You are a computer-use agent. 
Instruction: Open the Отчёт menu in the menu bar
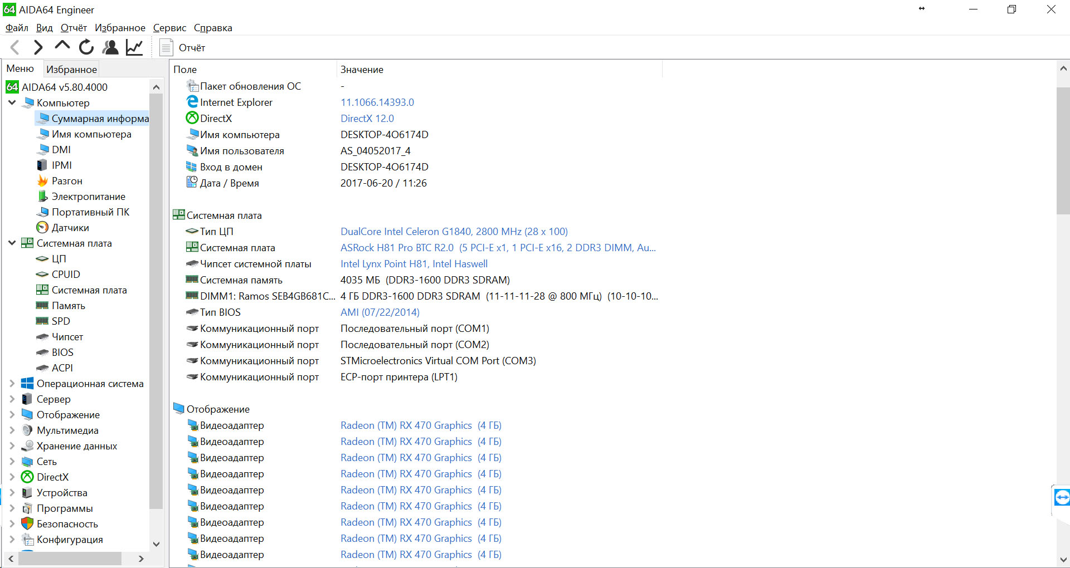coord(74,28)
